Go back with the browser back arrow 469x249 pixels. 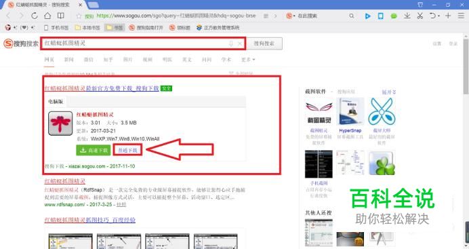tap(8, 16)
